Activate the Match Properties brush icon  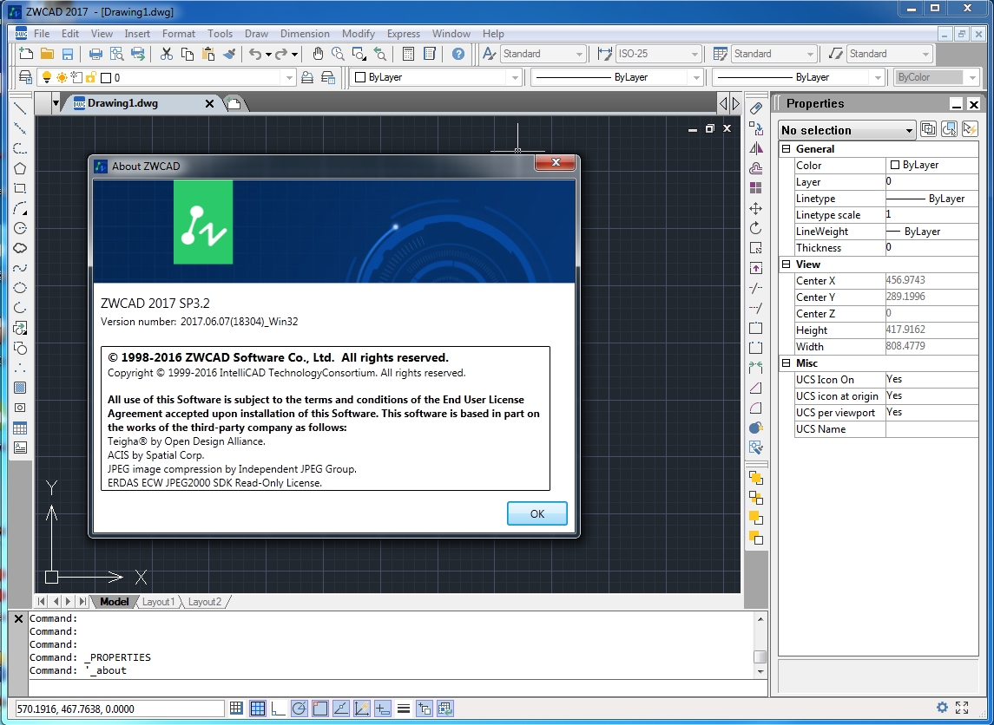229,55
